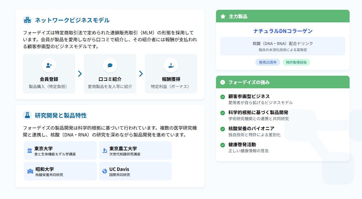Click the ナチュラルDNコラーゲン product title

point(283,31)
